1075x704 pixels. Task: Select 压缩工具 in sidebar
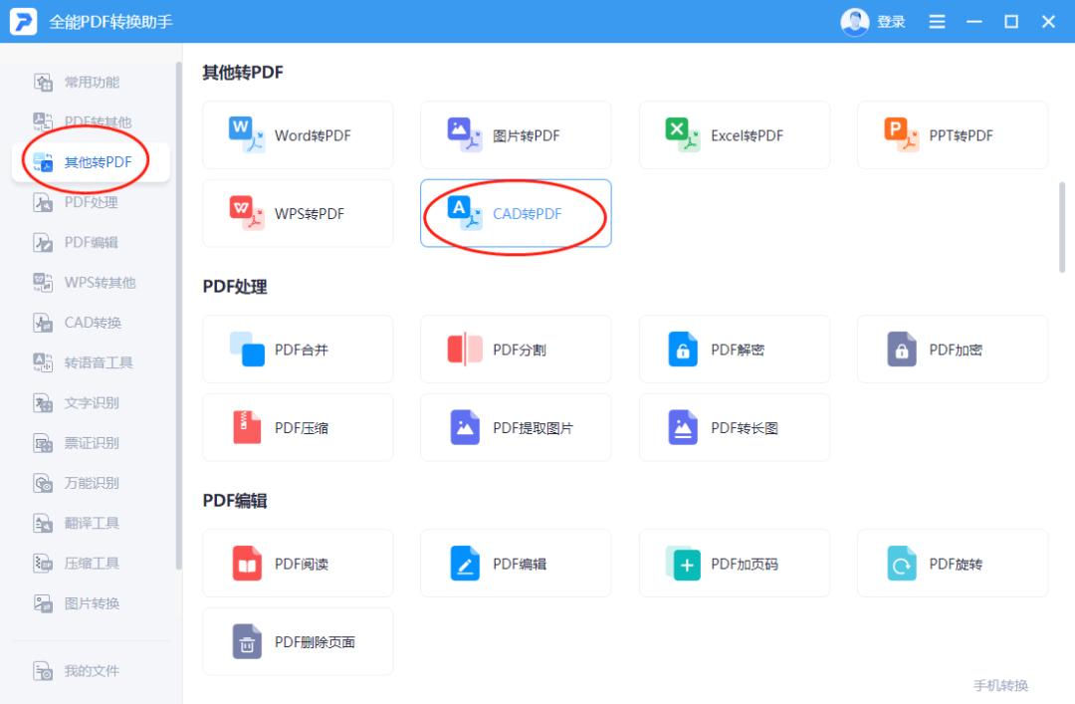[x=91, y=564]
